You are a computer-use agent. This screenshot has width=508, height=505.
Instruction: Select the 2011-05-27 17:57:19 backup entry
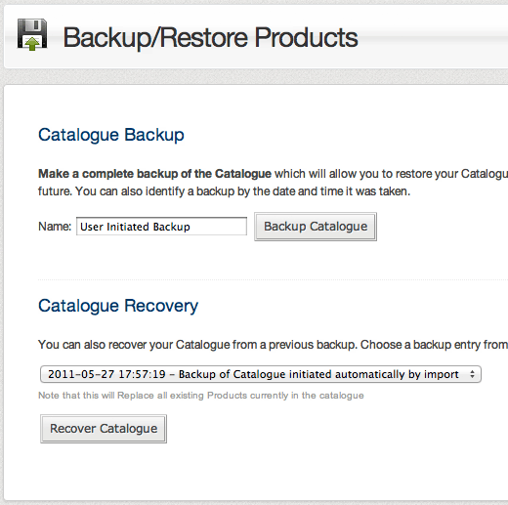(x=253, y=374)
